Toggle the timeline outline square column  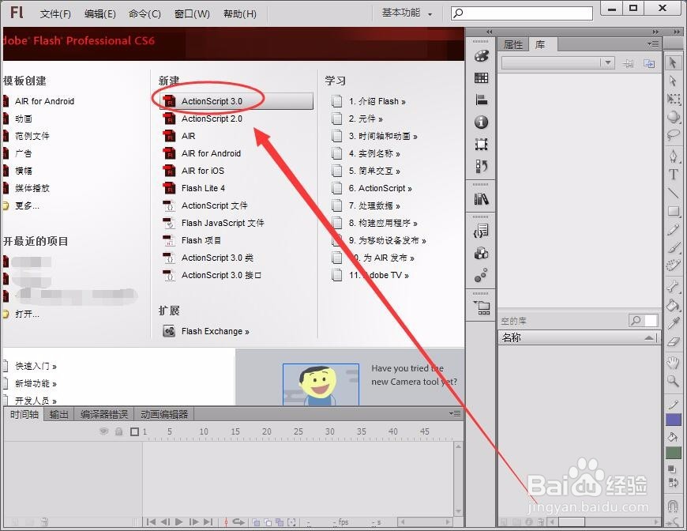point(134,432)
